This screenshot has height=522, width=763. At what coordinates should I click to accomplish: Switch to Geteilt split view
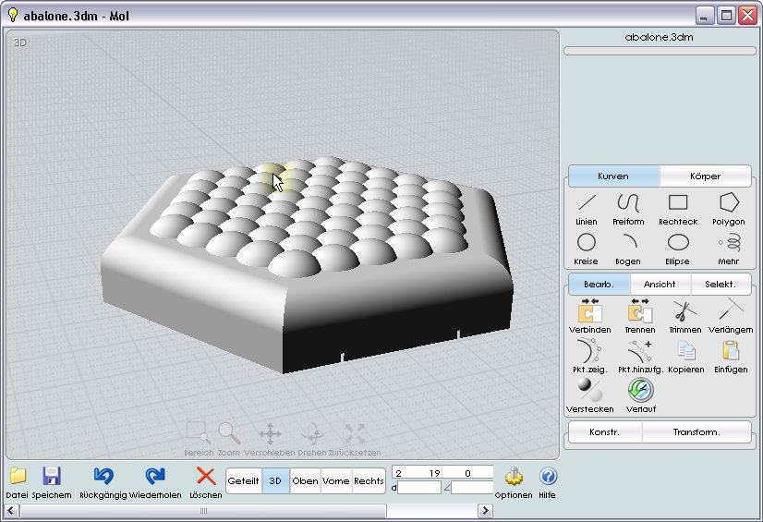point(243,480)
